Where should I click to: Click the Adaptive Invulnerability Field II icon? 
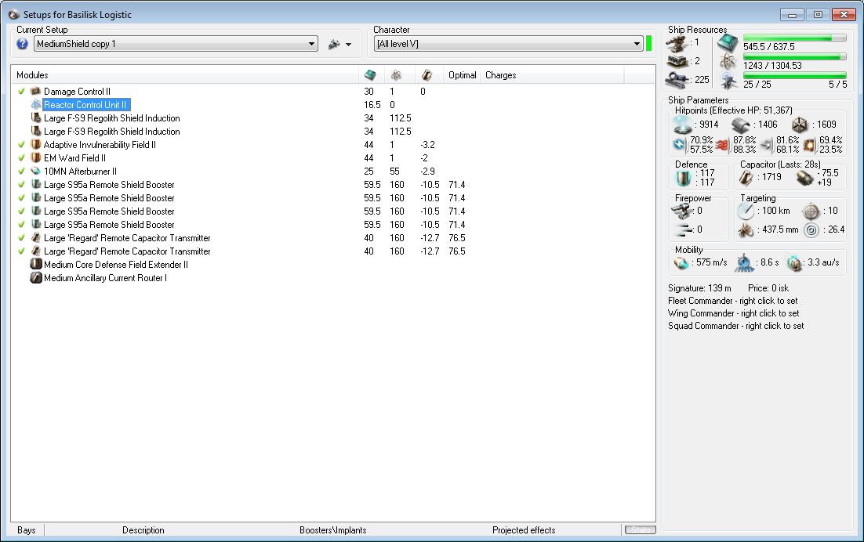click(36, 145)
